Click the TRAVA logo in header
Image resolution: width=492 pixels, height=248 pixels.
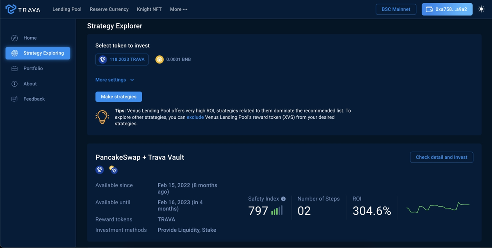[x=23, y=9]
